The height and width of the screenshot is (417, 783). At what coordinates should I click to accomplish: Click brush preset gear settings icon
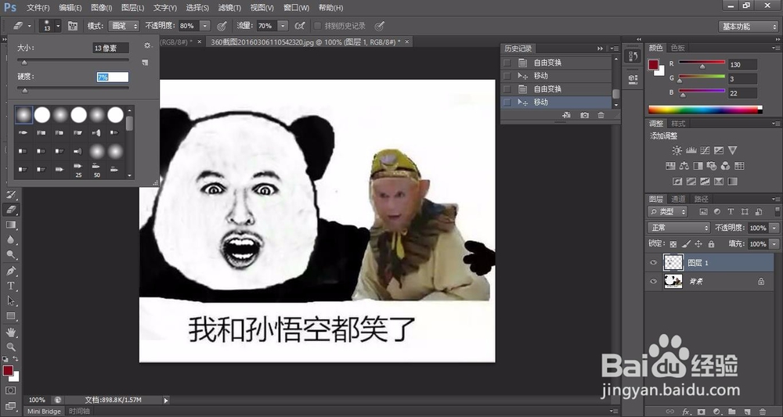tap(147, 45)
